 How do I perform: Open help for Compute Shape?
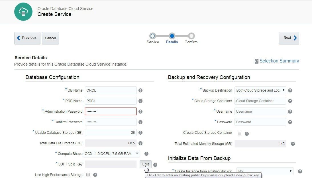[x=146, y=154]
